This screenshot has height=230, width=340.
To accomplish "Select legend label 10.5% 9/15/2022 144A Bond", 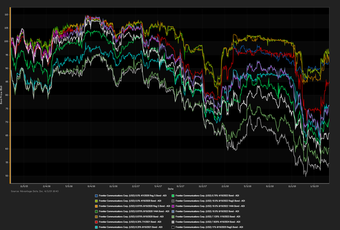I will pos(210,206).
